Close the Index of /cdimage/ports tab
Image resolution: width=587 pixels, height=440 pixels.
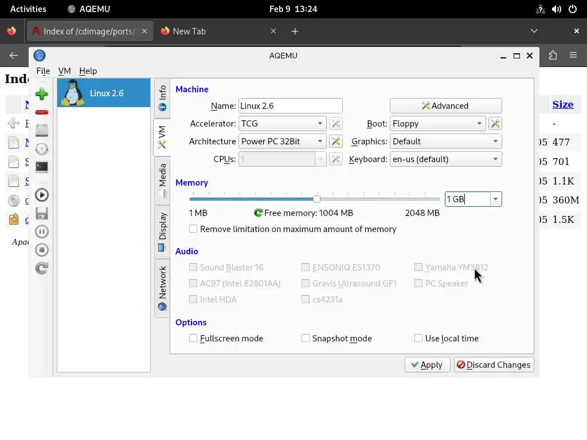point(144,31)
